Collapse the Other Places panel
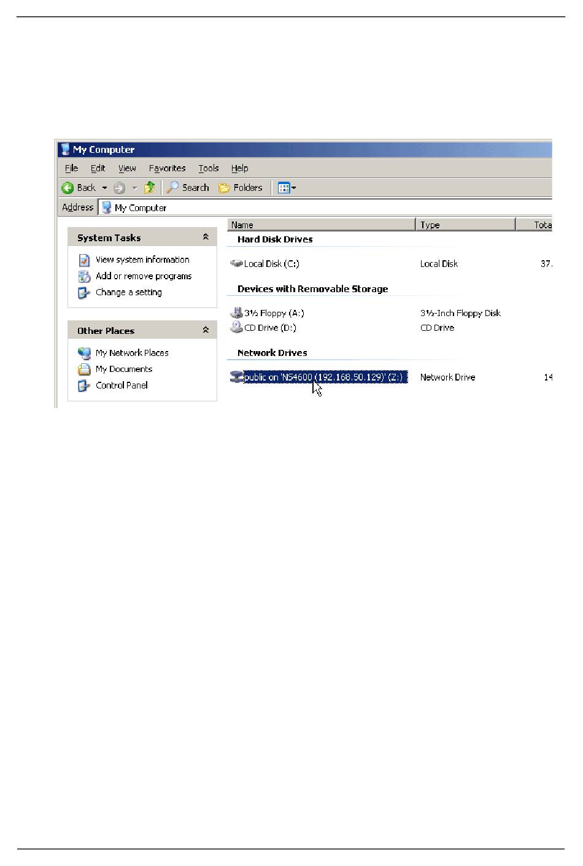 click(x=206, y=330)
